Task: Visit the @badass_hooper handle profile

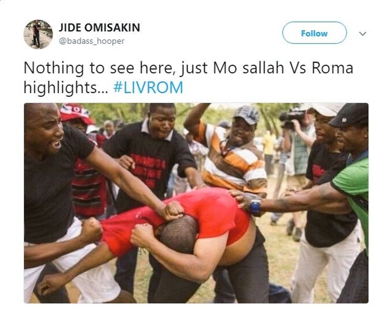Action: (92, 41)
